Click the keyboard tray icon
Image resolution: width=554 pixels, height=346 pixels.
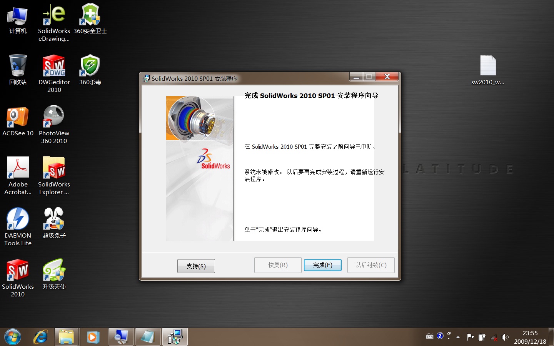tap(430, 336)
